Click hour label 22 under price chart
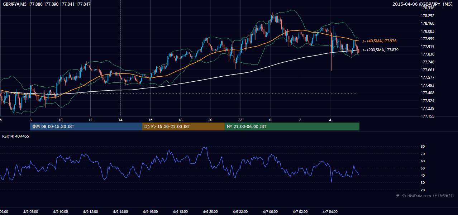The image size is (458, 215). (240, 120)
